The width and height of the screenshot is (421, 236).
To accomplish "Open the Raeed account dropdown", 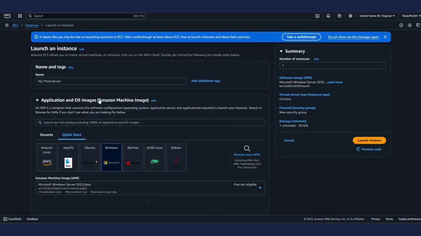I will [x=411, y=16].
